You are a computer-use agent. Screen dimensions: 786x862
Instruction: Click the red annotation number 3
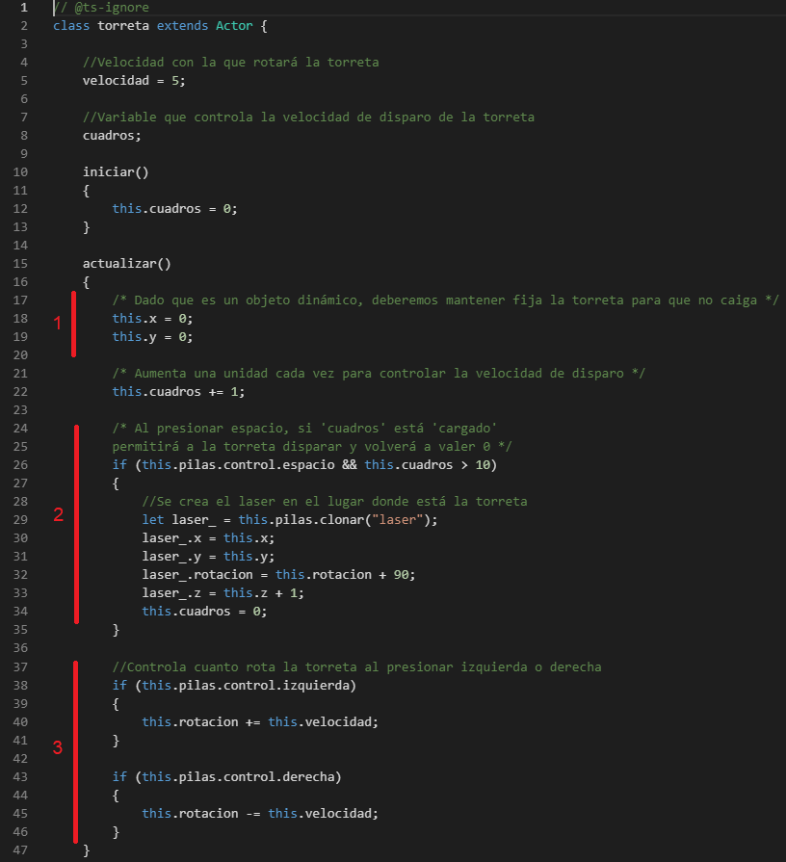pos(58,747)
